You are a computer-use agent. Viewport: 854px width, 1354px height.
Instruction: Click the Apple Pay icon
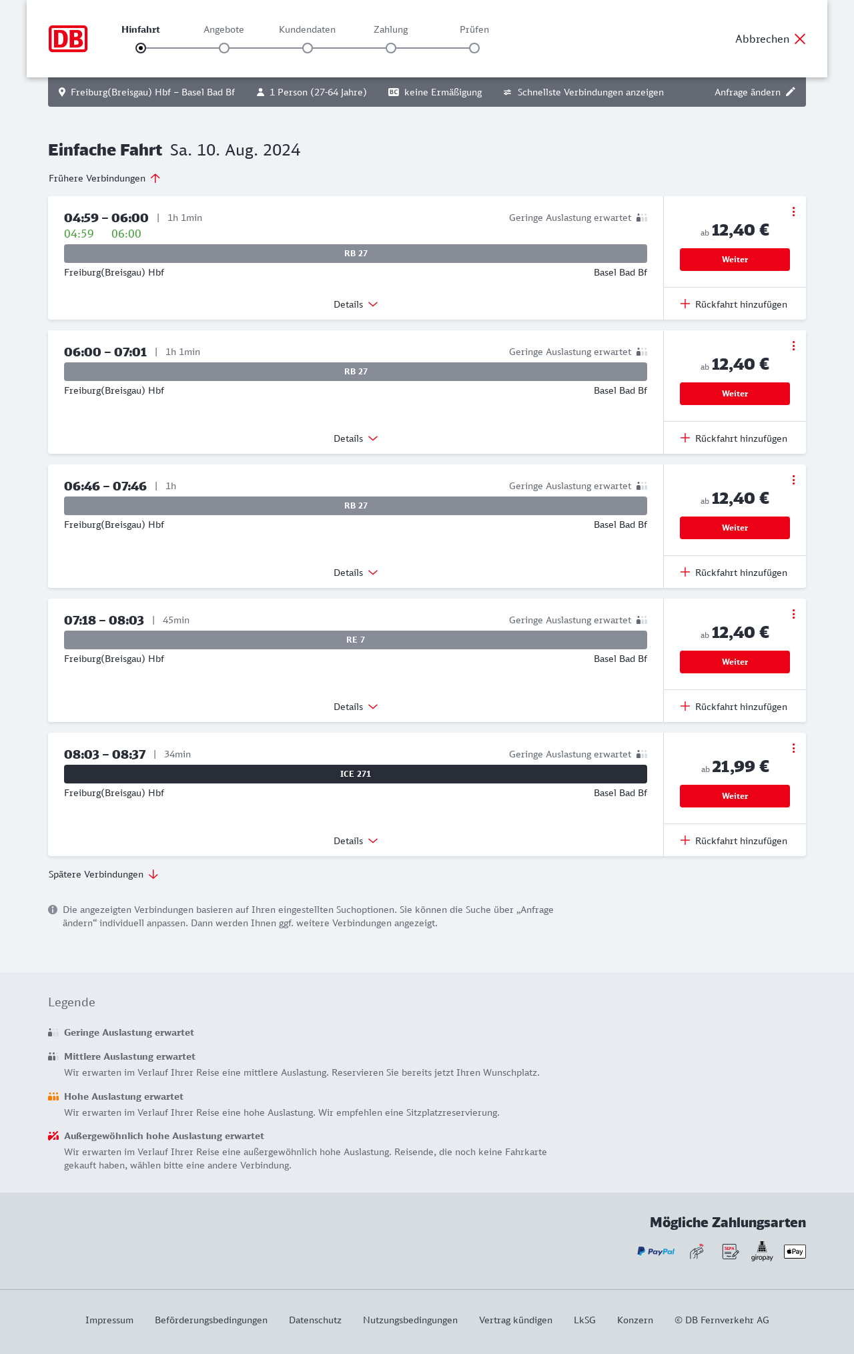click(795, 1251)
